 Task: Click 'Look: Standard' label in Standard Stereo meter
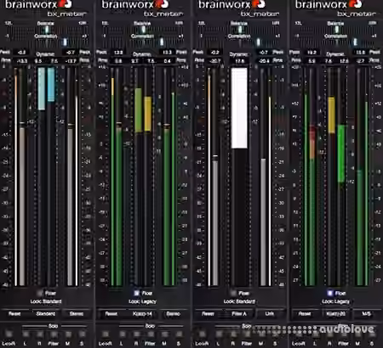46,301
